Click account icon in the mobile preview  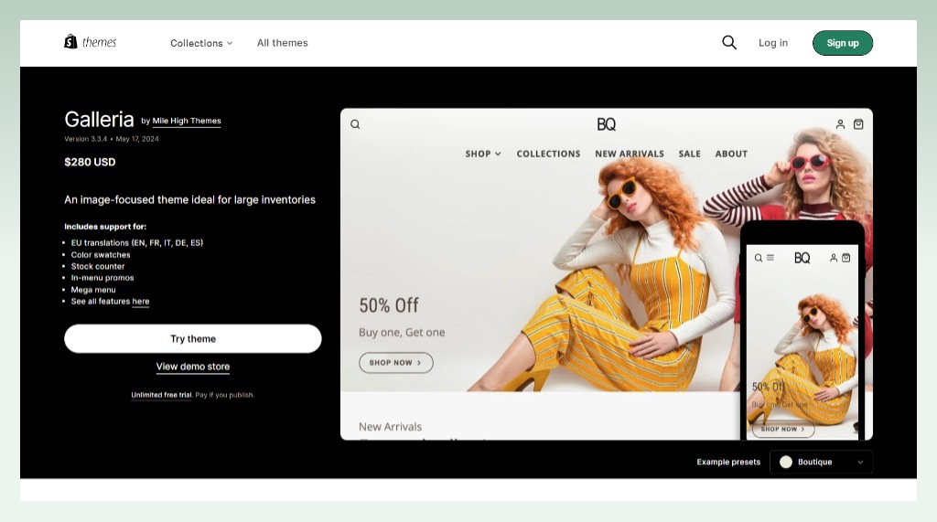pyautogui.click(x=833, y=258)
